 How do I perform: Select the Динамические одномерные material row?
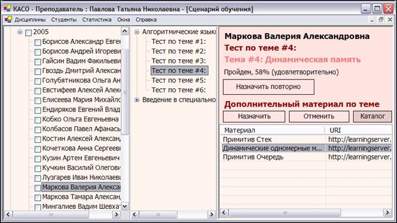click(x=306, y=148)
